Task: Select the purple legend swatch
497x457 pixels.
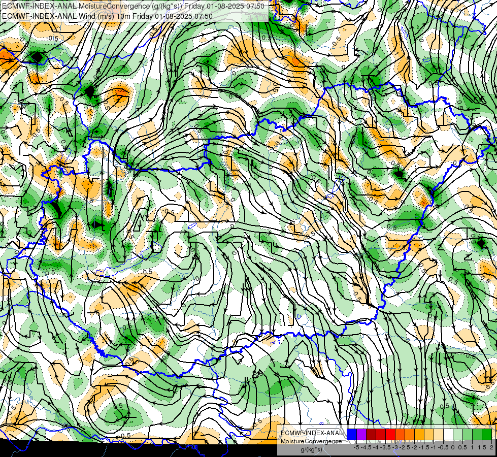Action: click(361, 434)
